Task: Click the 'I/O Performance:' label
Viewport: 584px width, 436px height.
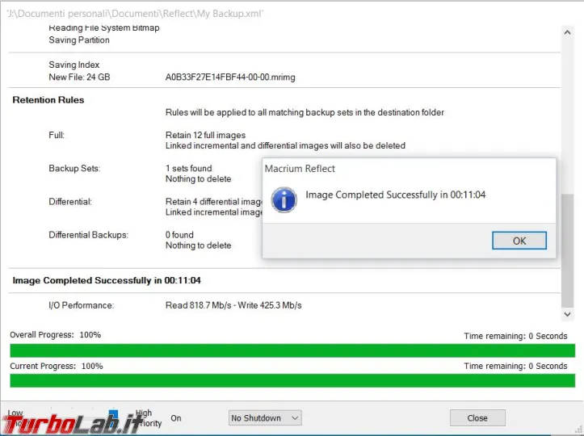Action: 82,305
